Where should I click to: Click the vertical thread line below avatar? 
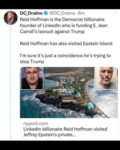[x=11, y=83]
